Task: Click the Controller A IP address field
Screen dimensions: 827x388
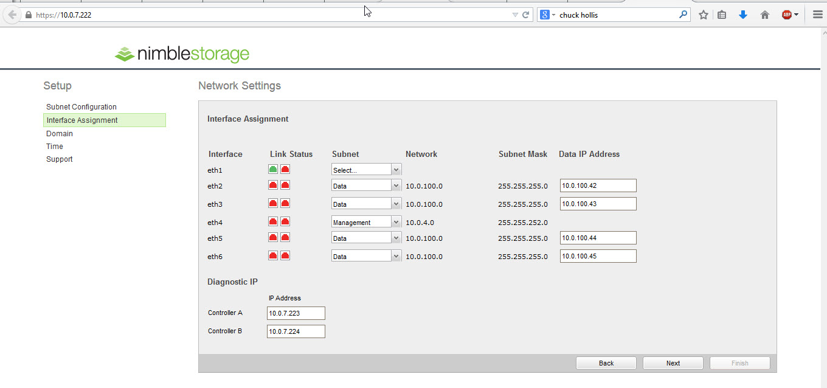Action: (x=296, y=313)
